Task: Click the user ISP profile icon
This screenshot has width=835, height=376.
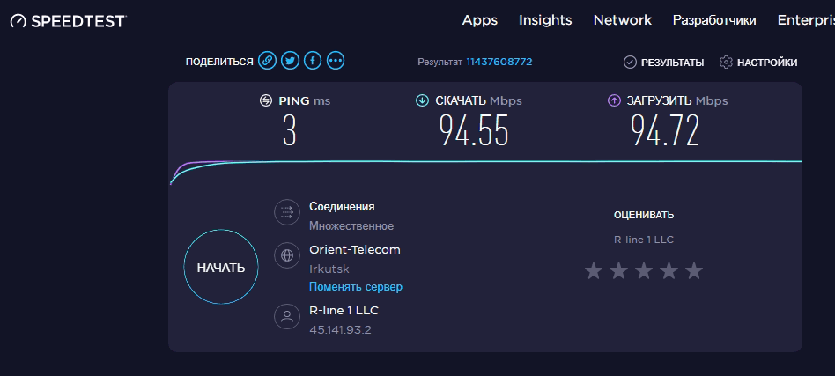Action: [286, 317]
